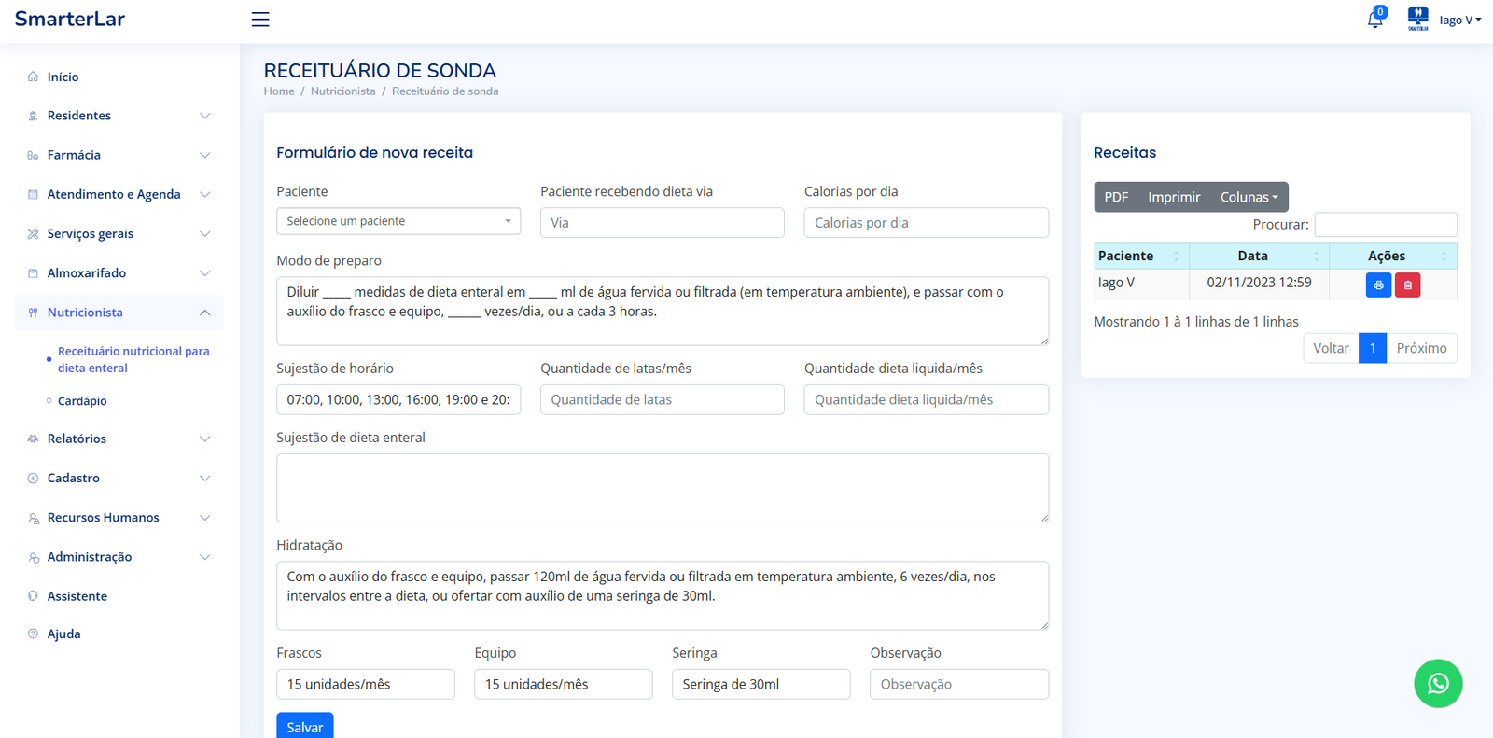Viewport: 1493px width, 738px height.
Task: Click the hamburger menu icon
Action: pyautogui.click(x=260, y=20)
